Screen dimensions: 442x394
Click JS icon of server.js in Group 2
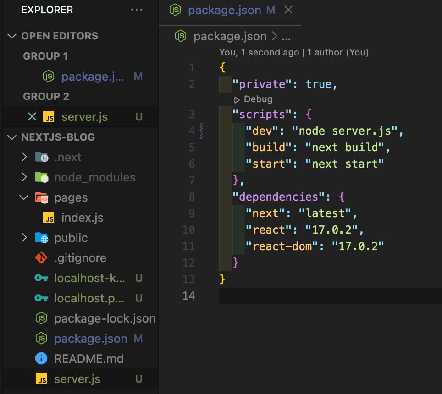49,116
